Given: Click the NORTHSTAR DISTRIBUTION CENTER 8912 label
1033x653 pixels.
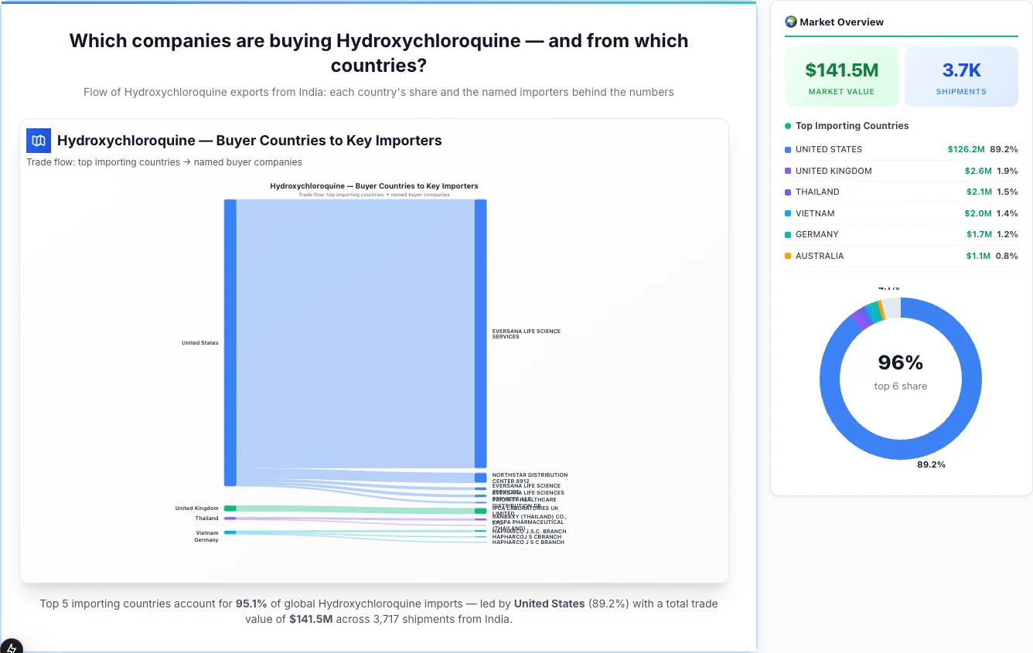Looking at the screenshot, I should coord(530,478).
